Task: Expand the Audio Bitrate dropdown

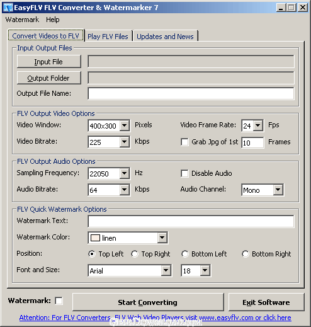Action: coord(125,190)
